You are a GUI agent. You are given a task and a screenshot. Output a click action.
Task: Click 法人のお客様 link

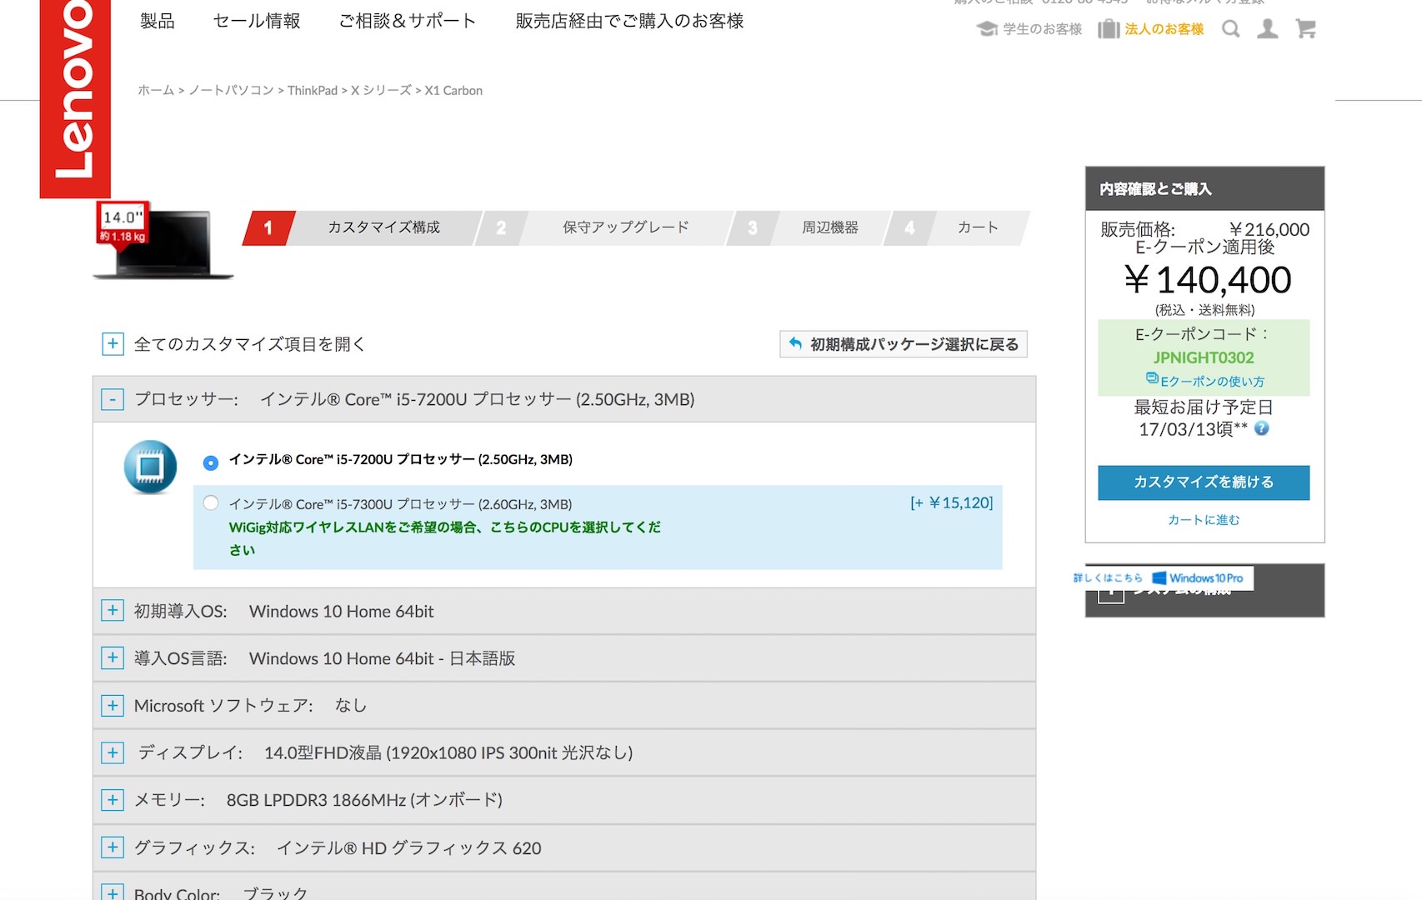coord(1164,29)
